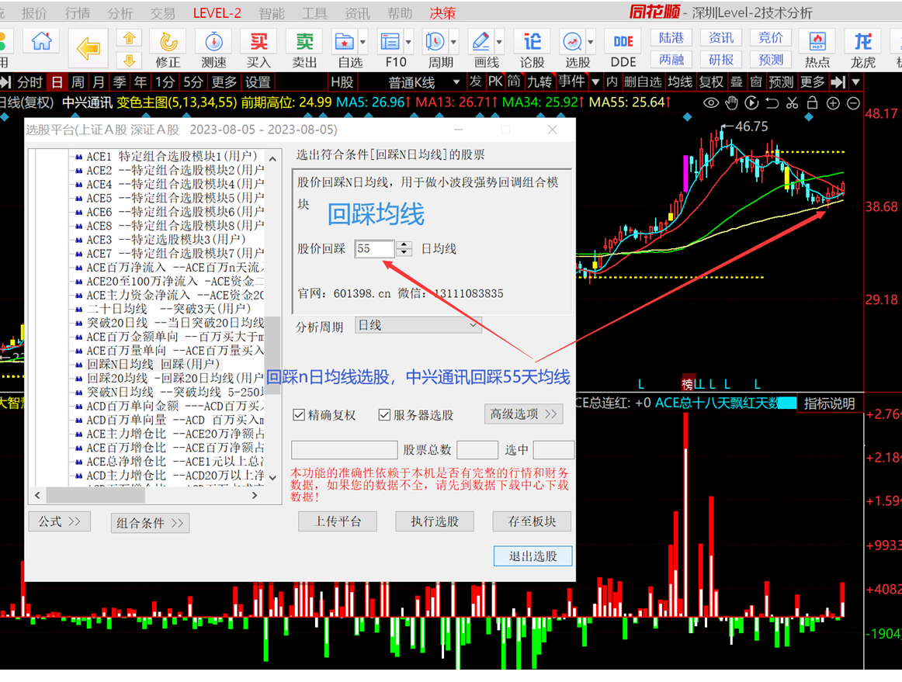Switch to the 周 weekly tab
The image size is (902, 682).
click(x=78, y=82)
